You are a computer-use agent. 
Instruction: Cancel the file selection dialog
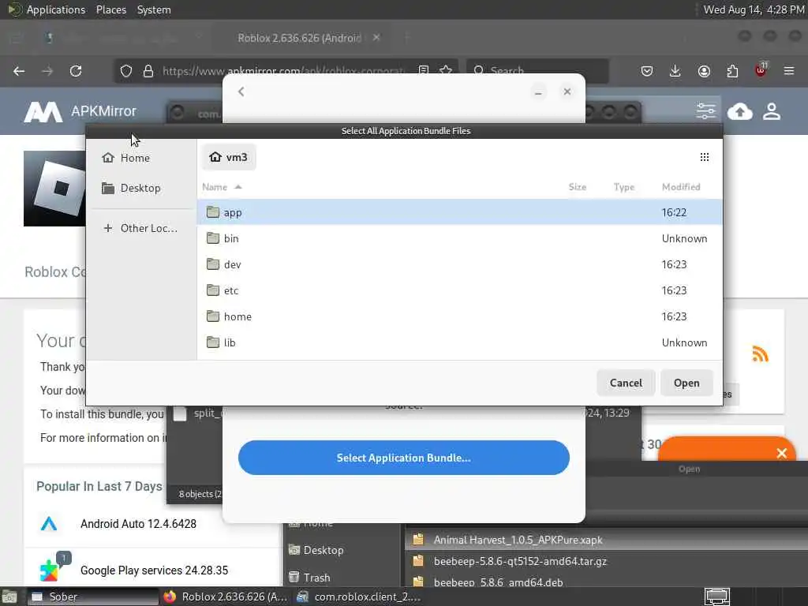[x=626, y=383]
